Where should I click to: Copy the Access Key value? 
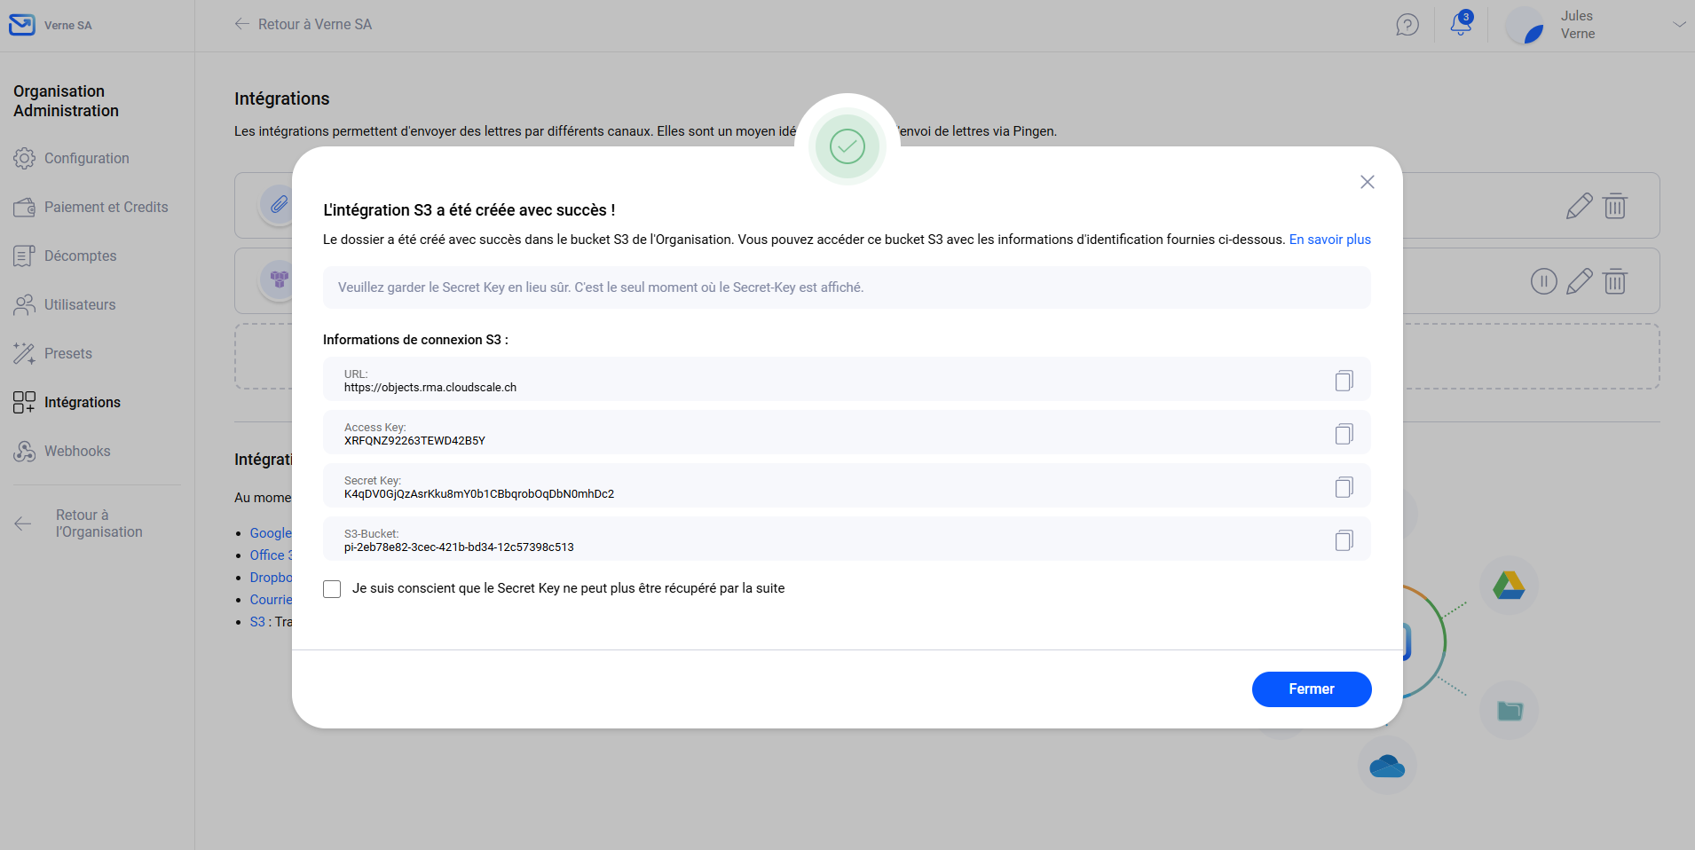pos(1344,434)
